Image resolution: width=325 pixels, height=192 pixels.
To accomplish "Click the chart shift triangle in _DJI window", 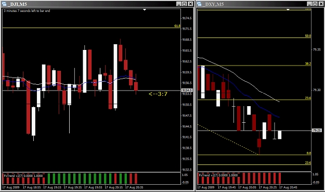I will pyautogui.click(x=145, y=9).
